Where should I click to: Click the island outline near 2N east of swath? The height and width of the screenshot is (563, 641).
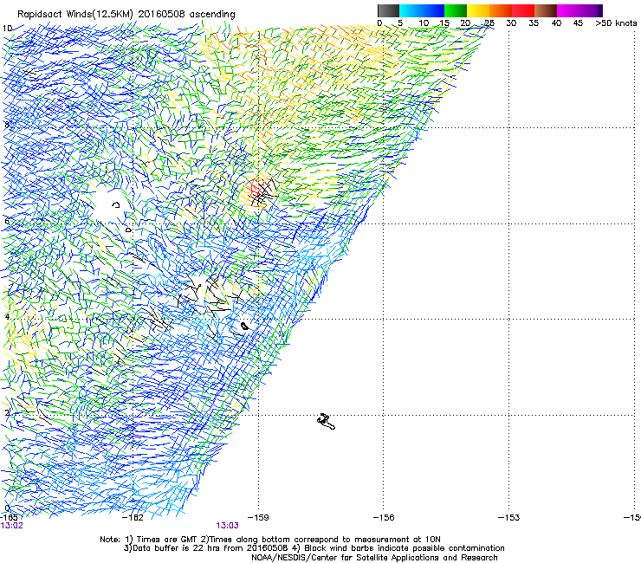click(x=326, y=422)
